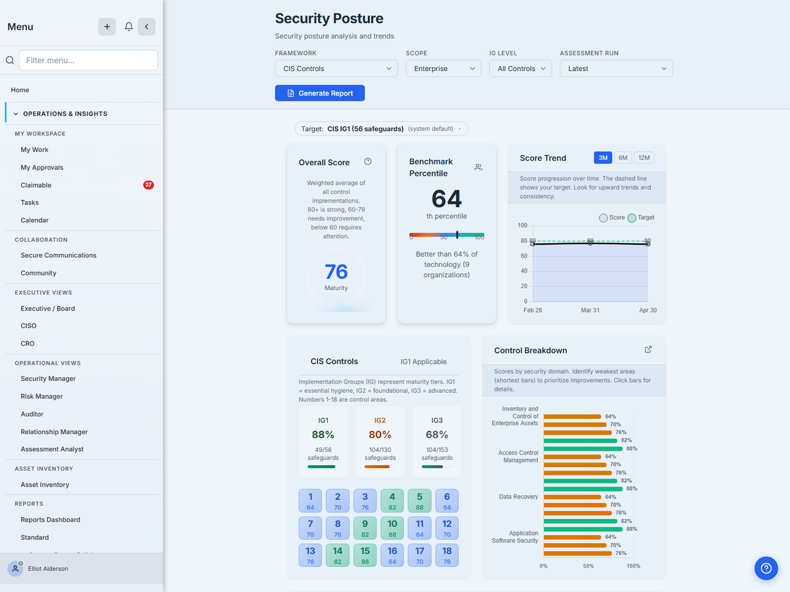Collapse the Operations & Insights section
The height and width of the screenshot is (592, 790).
coord(82,114)
